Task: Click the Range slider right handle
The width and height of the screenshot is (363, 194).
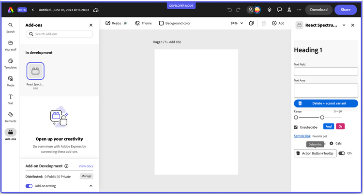Action: [322, 118]
